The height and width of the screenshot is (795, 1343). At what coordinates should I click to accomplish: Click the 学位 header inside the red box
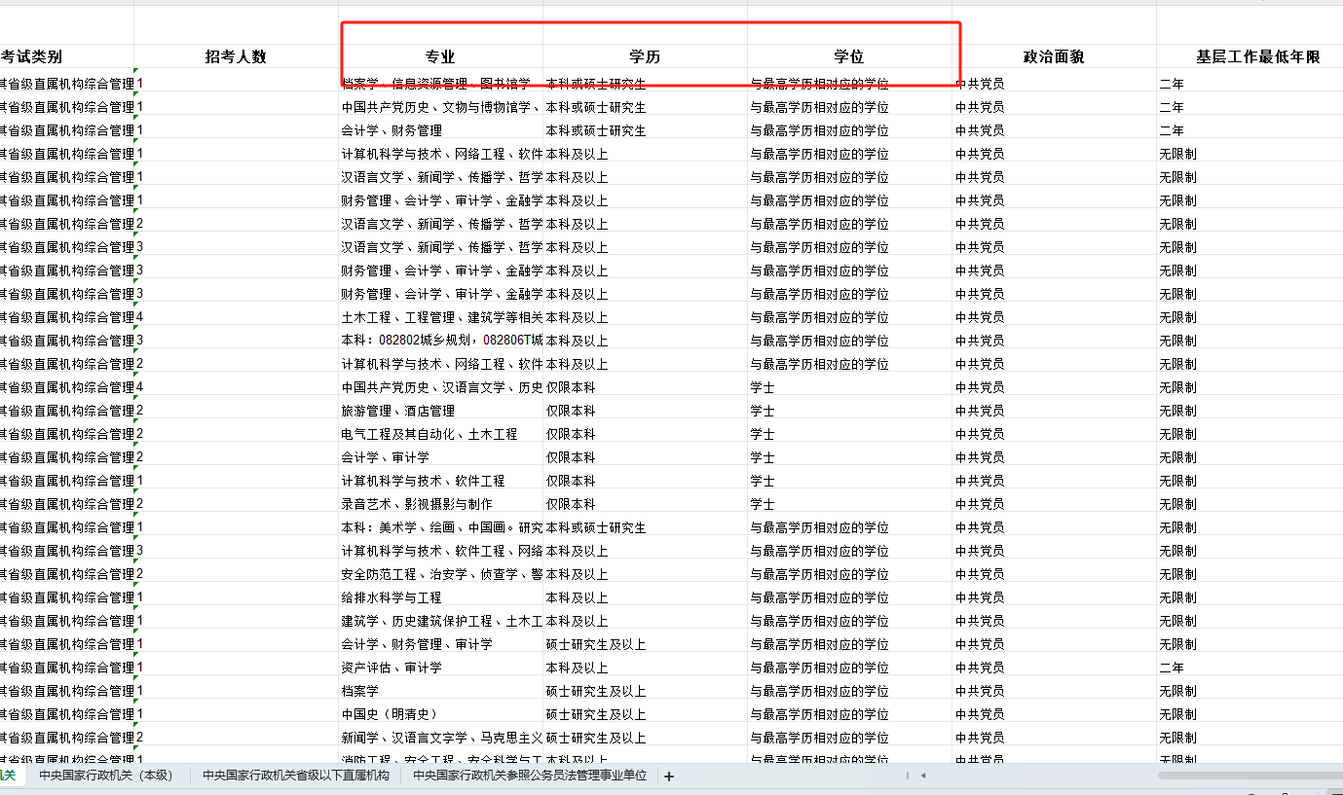pos(848,56)
